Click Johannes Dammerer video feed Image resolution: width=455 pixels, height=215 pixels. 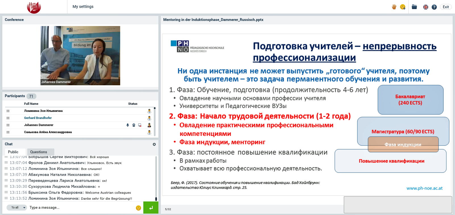tap(80, 56)
